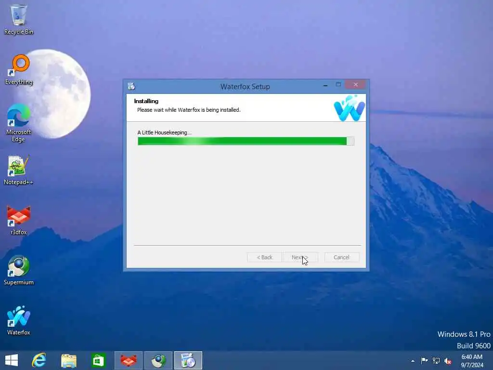Close the Waterfox Setup window
The image size is (493, 370).
(x=356, y=85)
